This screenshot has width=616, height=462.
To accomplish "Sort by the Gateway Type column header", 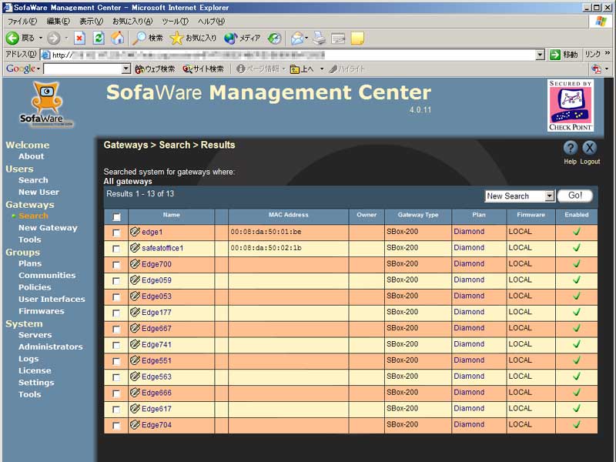I will tap(418, 215).
